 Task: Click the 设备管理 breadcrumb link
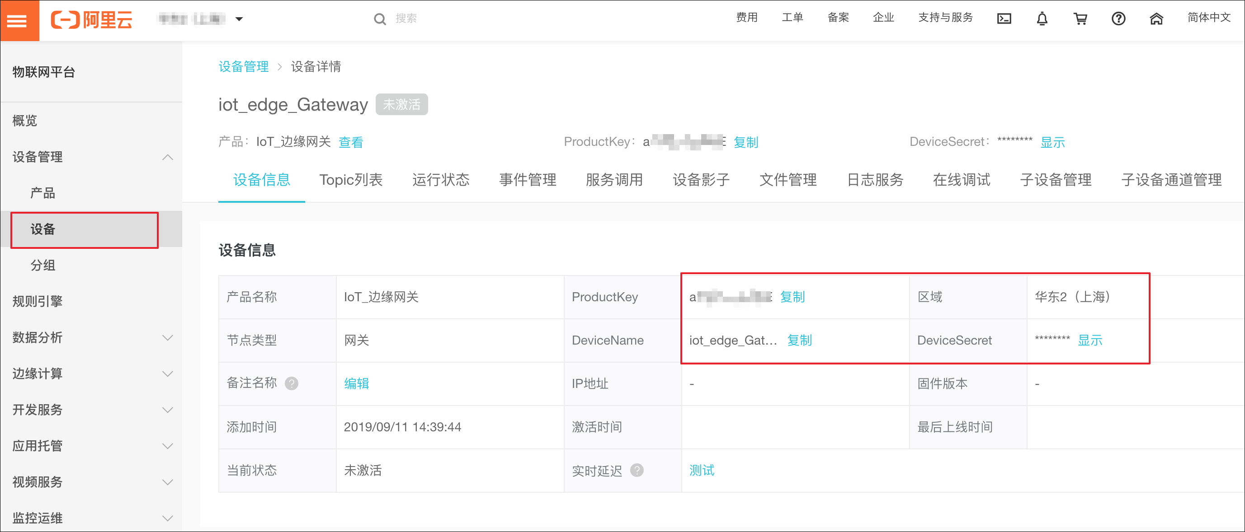[244, 66]
